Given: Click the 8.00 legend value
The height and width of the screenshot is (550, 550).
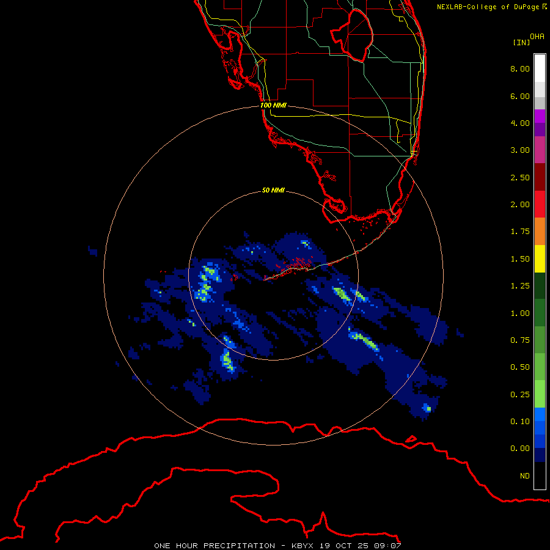Looking at the screenshot, I should (520, 68).
